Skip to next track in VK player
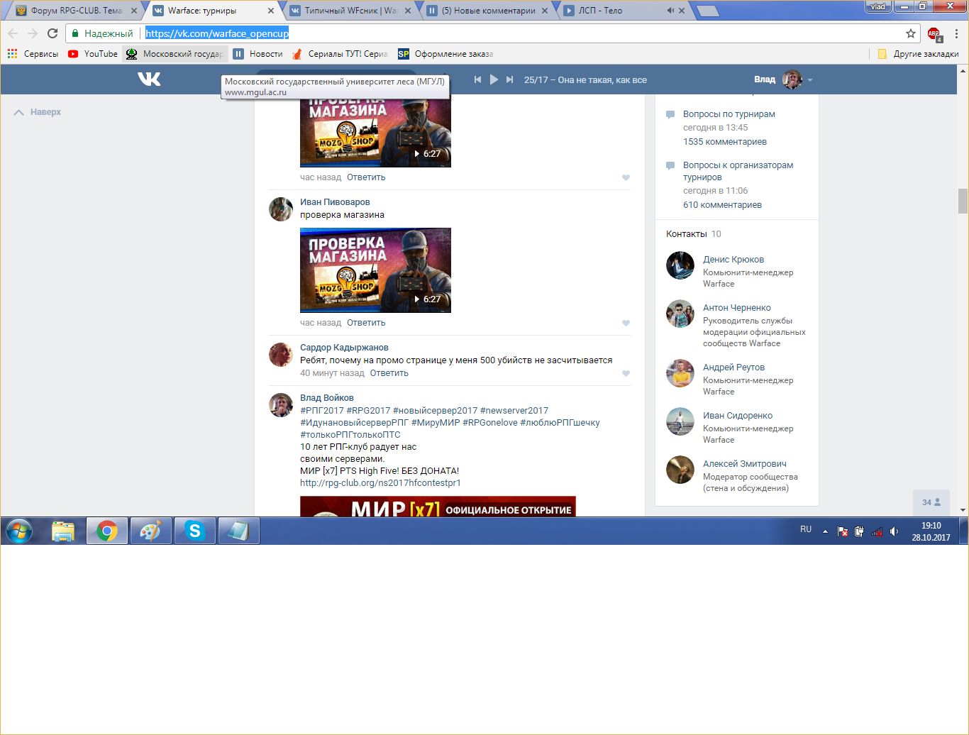 coord(509,79)
